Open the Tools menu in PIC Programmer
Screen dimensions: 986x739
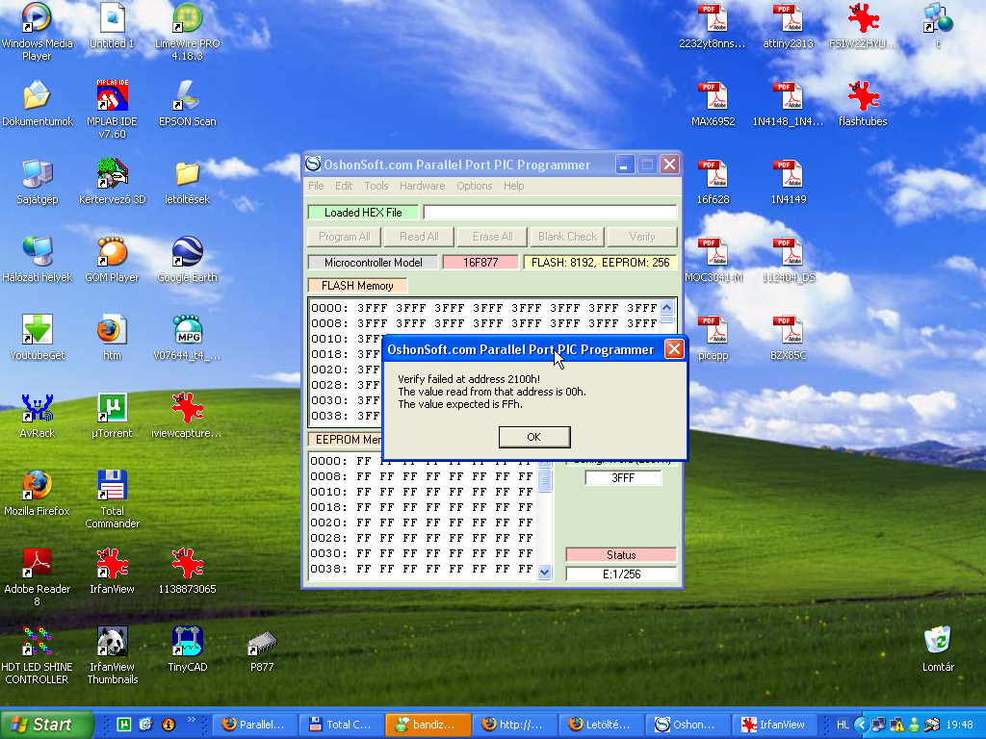click(376, 186)
